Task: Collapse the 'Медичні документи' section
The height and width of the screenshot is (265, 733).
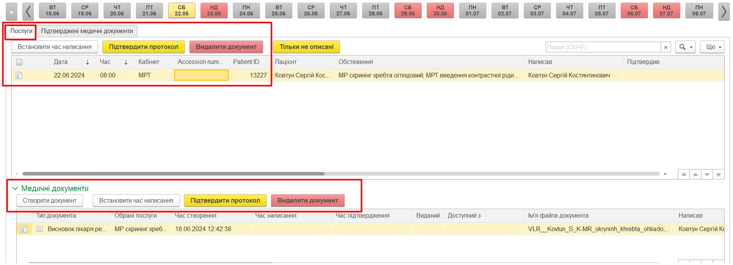Action: (15, 188)
